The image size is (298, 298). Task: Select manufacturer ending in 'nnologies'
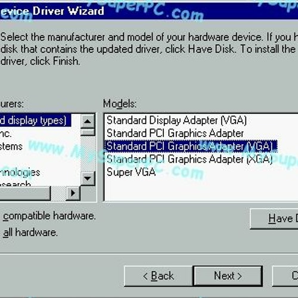(20, 172)
